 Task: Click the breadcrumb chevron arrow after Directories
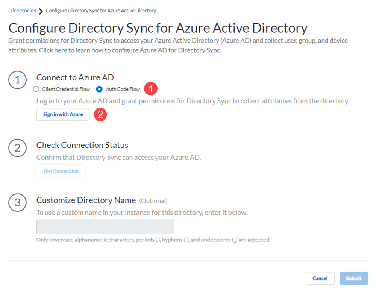click(41, 11)
